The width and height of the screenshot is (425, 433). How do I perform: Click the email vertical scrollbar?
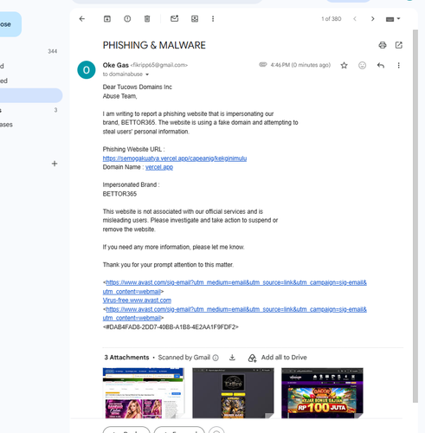pos(415,216)
